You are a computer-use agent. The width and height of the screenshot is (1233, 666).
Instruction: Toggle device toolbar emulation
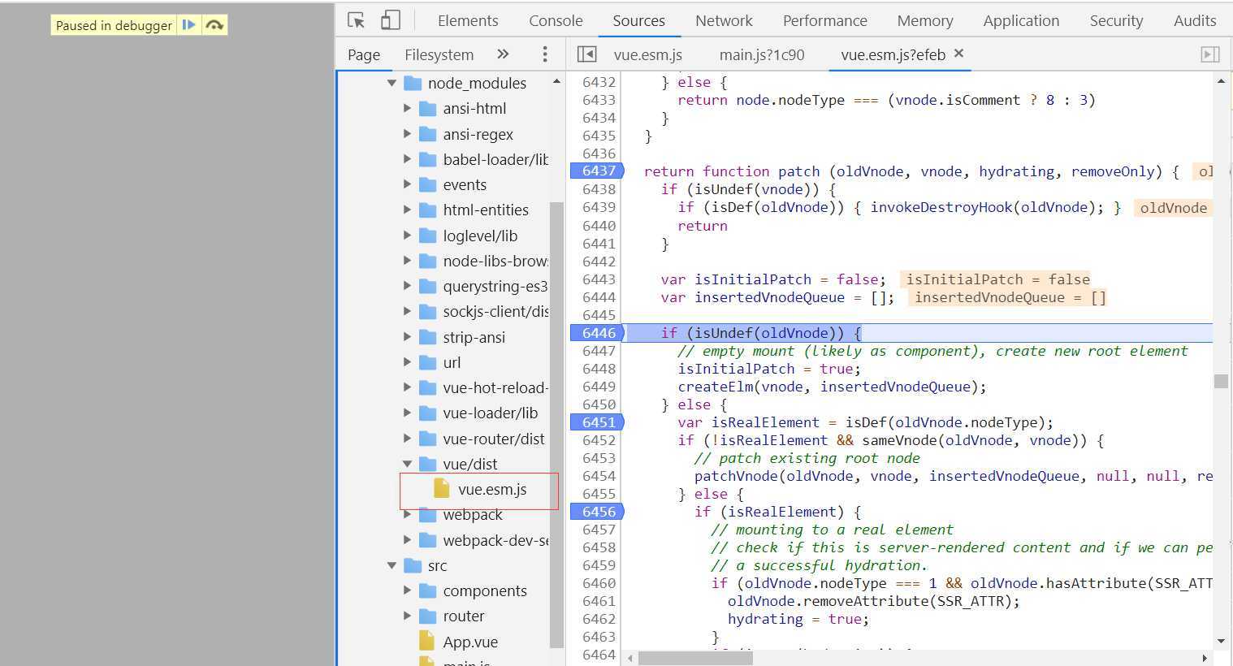(390, 20)
